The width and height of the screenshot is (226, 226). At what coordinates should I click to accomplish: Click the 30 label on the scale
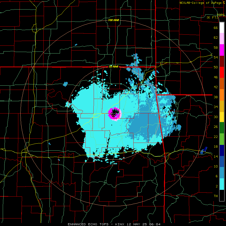coord(216,117)
